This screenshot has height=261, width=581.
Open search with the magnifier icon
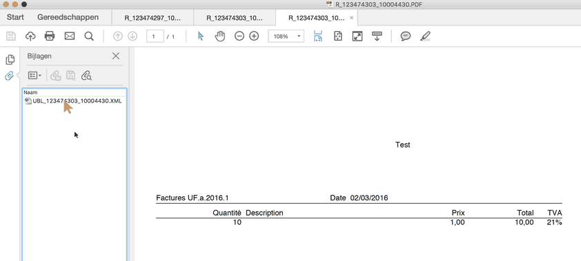[x=89, y=36]
